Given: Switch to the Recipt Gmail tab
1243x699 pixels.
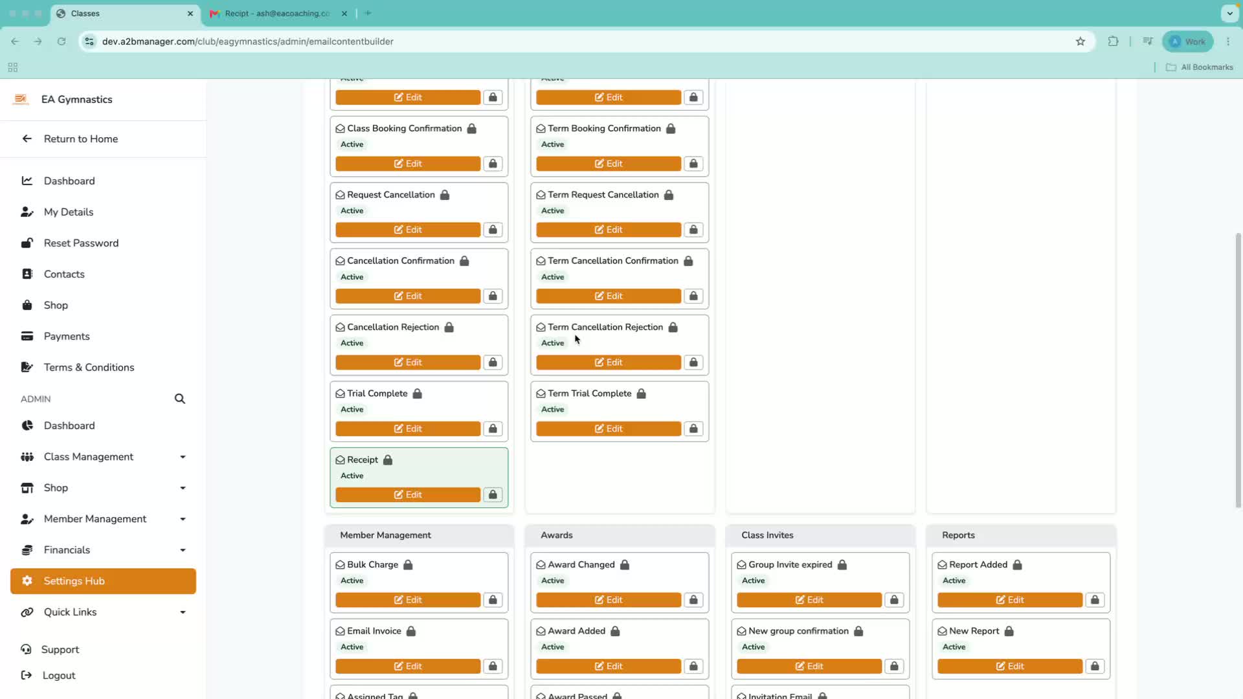Looking at the screenshot, I should (278, 13).
